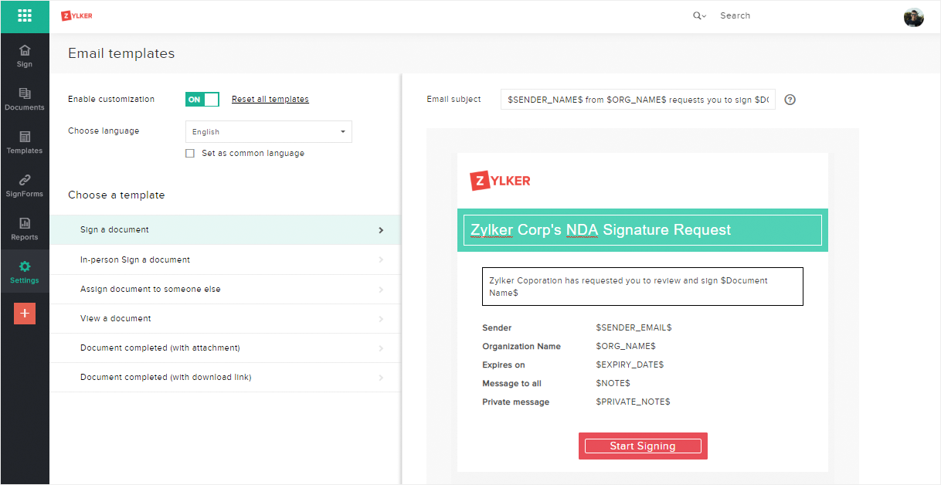Screen dimensions: 941x485
Task: Toggle the Enable customization switch
Action: pos(202,100)
